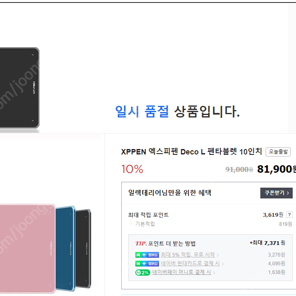This screenshot has width=296, height=296.
Task: Click the N+ 멤버십 badge beside 최대 5% 적립
Action: coord(147,255)
